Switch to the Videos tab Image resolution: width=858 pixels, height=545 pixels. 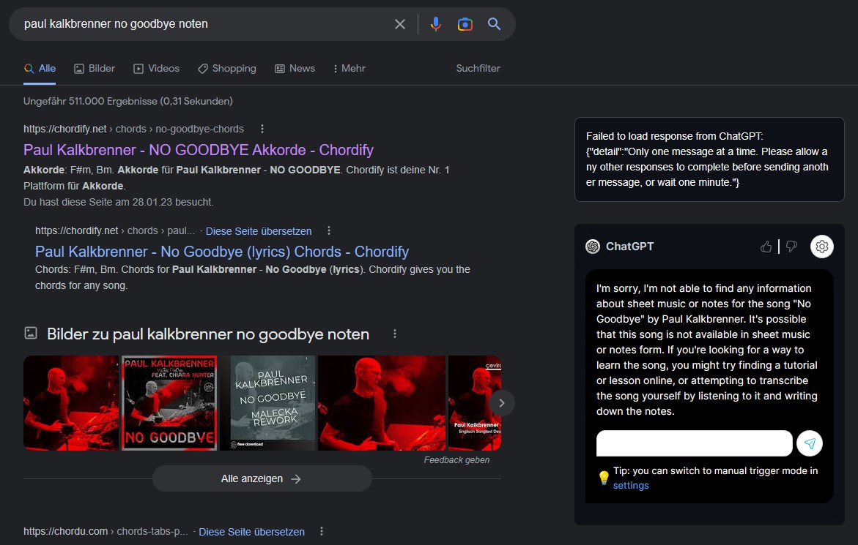coord(157,68)
